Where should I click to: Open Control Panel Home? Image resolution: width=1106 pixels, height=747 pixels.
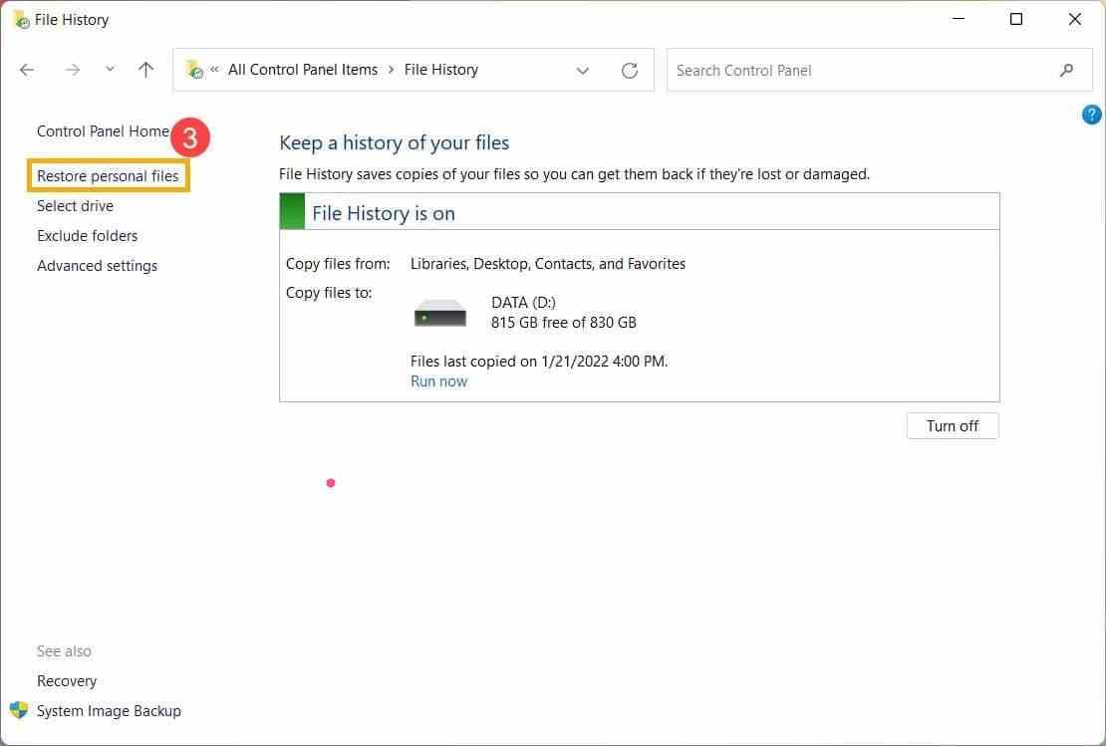pos(103,131)
